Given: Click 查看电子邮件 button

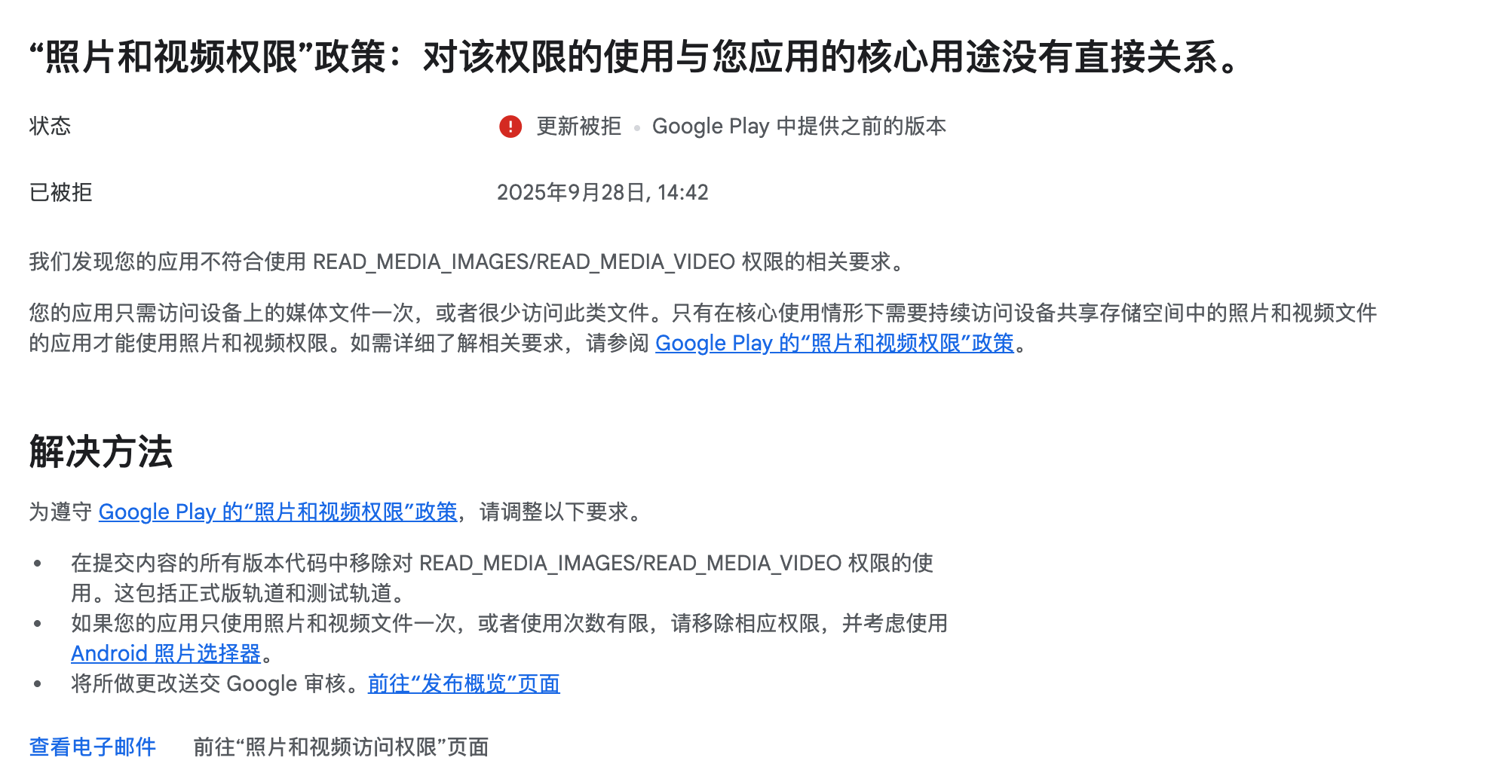Looking at the screenshot, I should click(x=93, y=747).
